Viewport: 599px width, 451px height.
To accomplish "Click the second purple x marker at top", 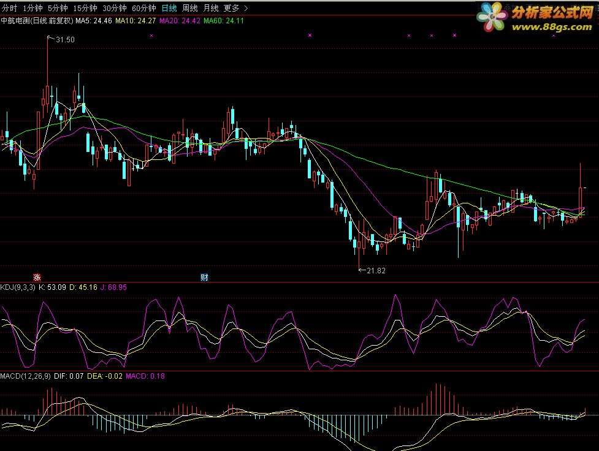I will [x=310, y=35].
